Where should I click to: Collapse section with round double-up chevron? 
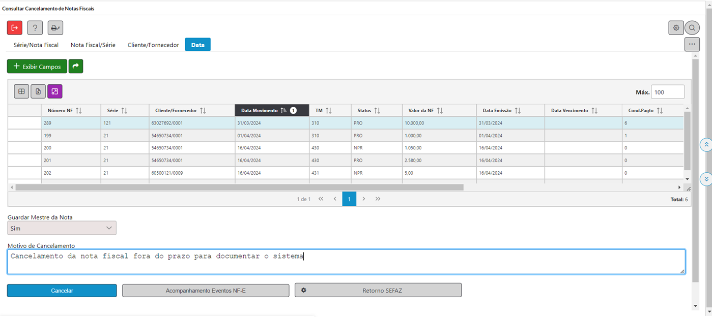pyautogui.click(x=706, y=145)
